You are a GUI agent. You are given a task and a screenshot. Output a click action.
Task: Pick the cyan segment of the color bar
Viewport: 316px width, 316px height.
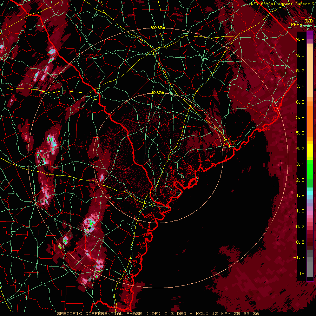(310, 193)
